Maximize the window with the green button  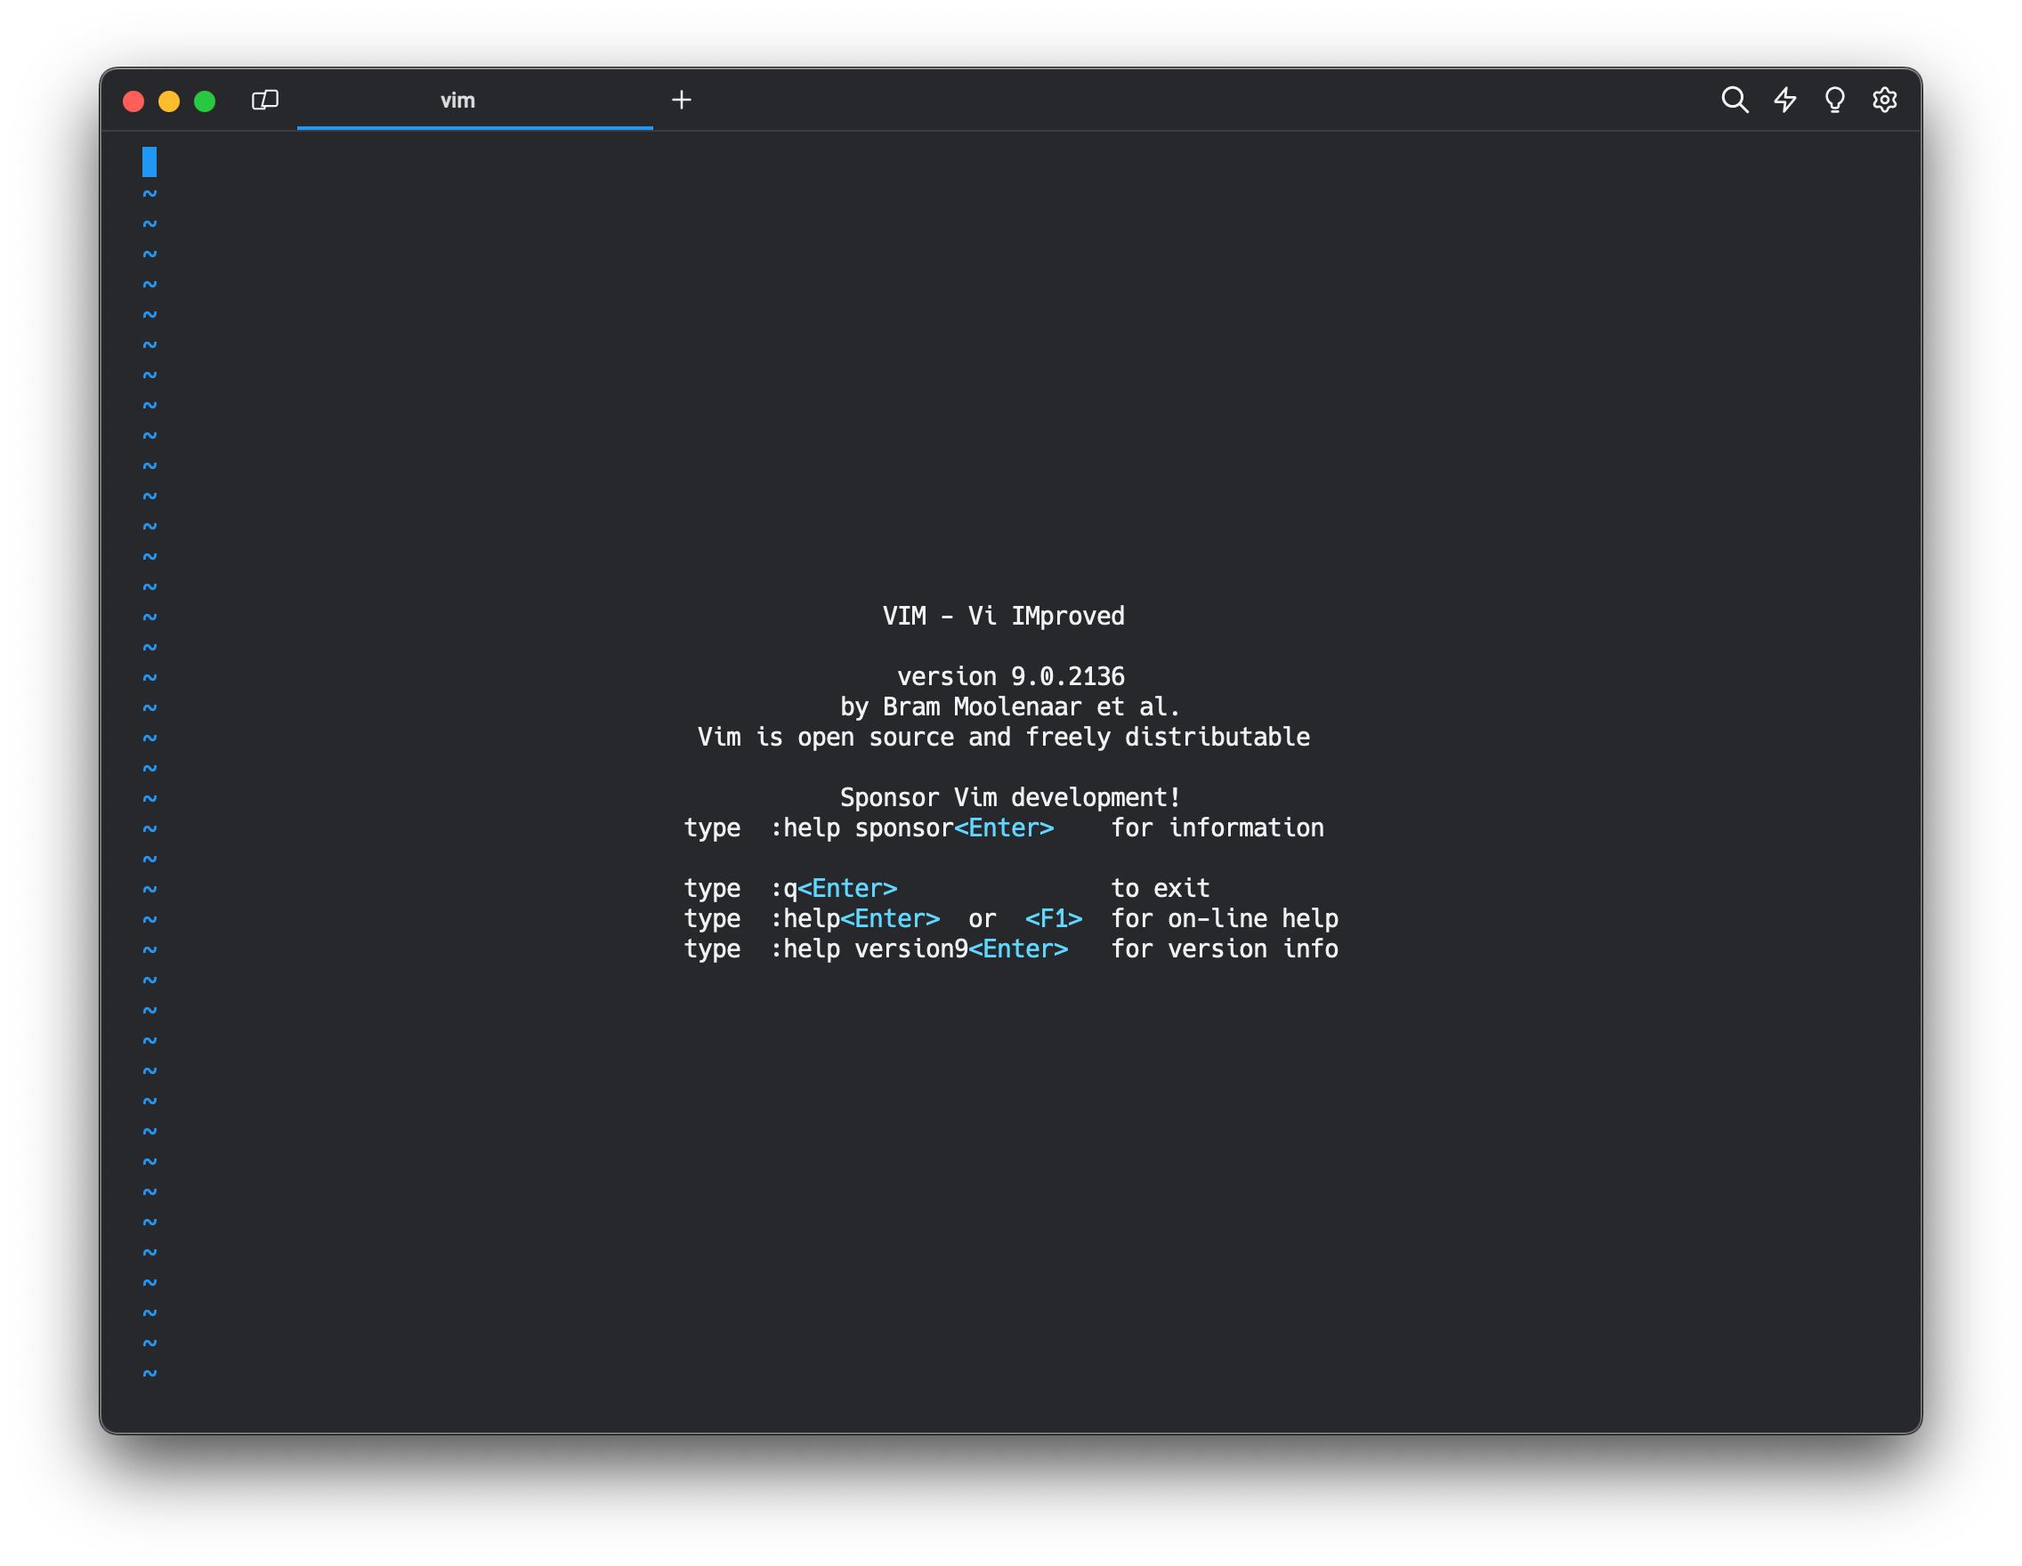click(205, 101)
